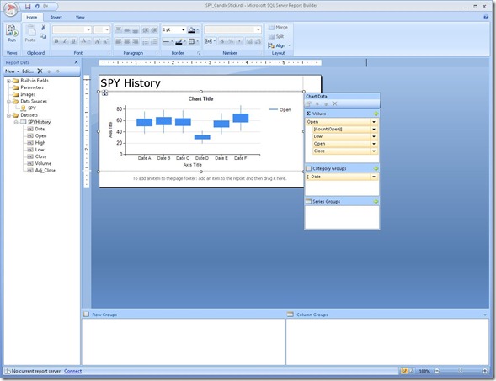Click the Help icon in ribbon

coord(486,17)
